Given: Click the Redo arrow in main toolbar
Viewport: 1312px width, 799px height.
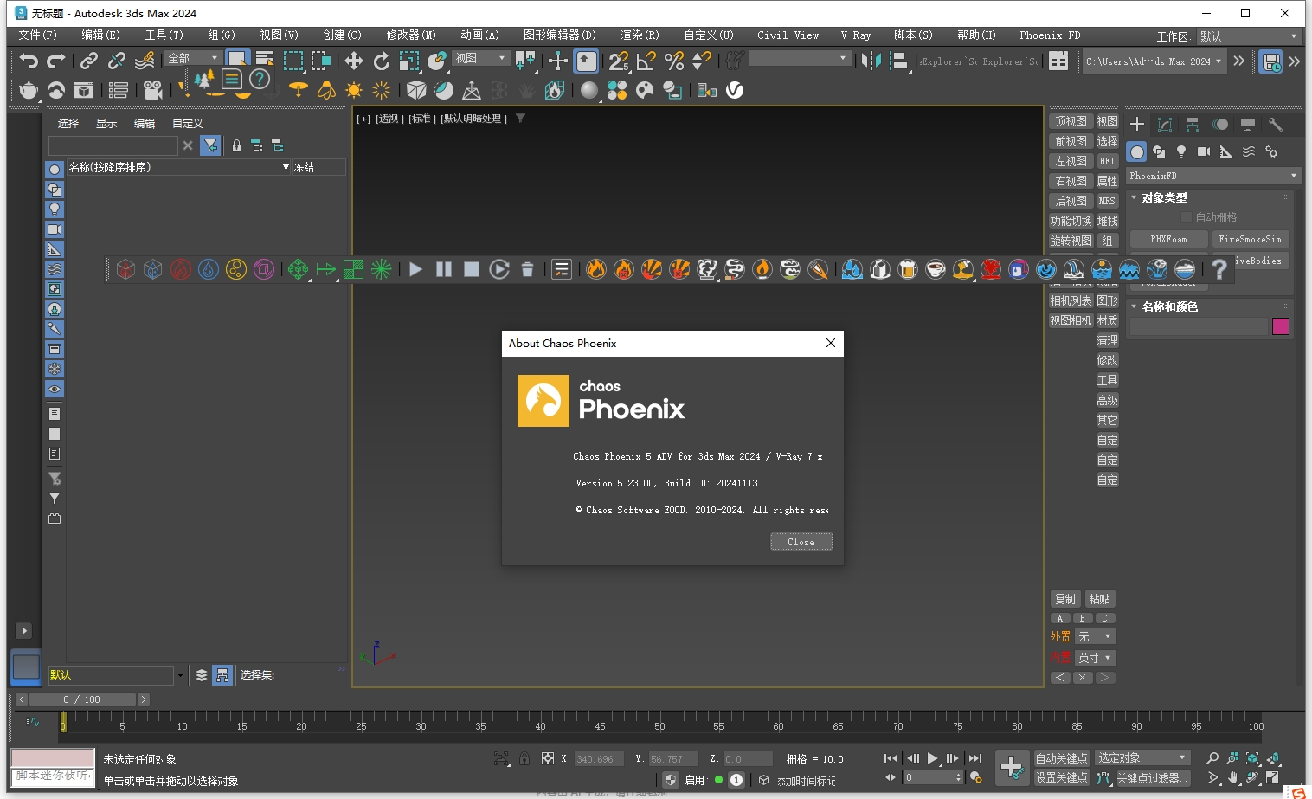Looking at the screenshot, I should click(x=56, y=61).
